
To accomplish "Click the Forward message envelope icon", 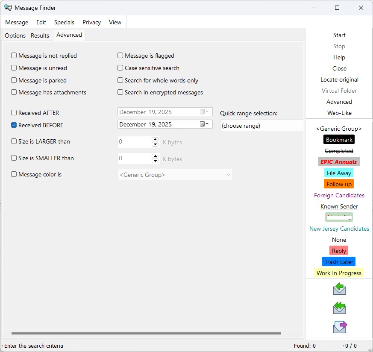I will [339, 327].
